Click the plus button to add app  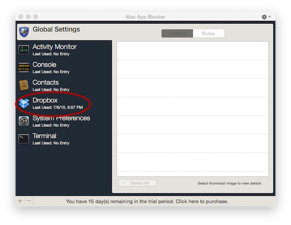20,201
